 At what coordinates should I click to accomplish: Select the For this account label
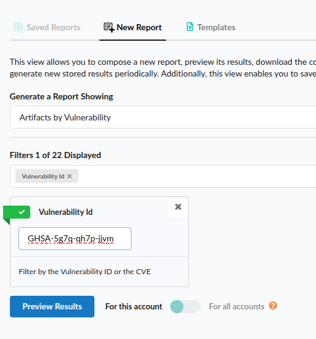pyautogui.click(x=133, y=306)
